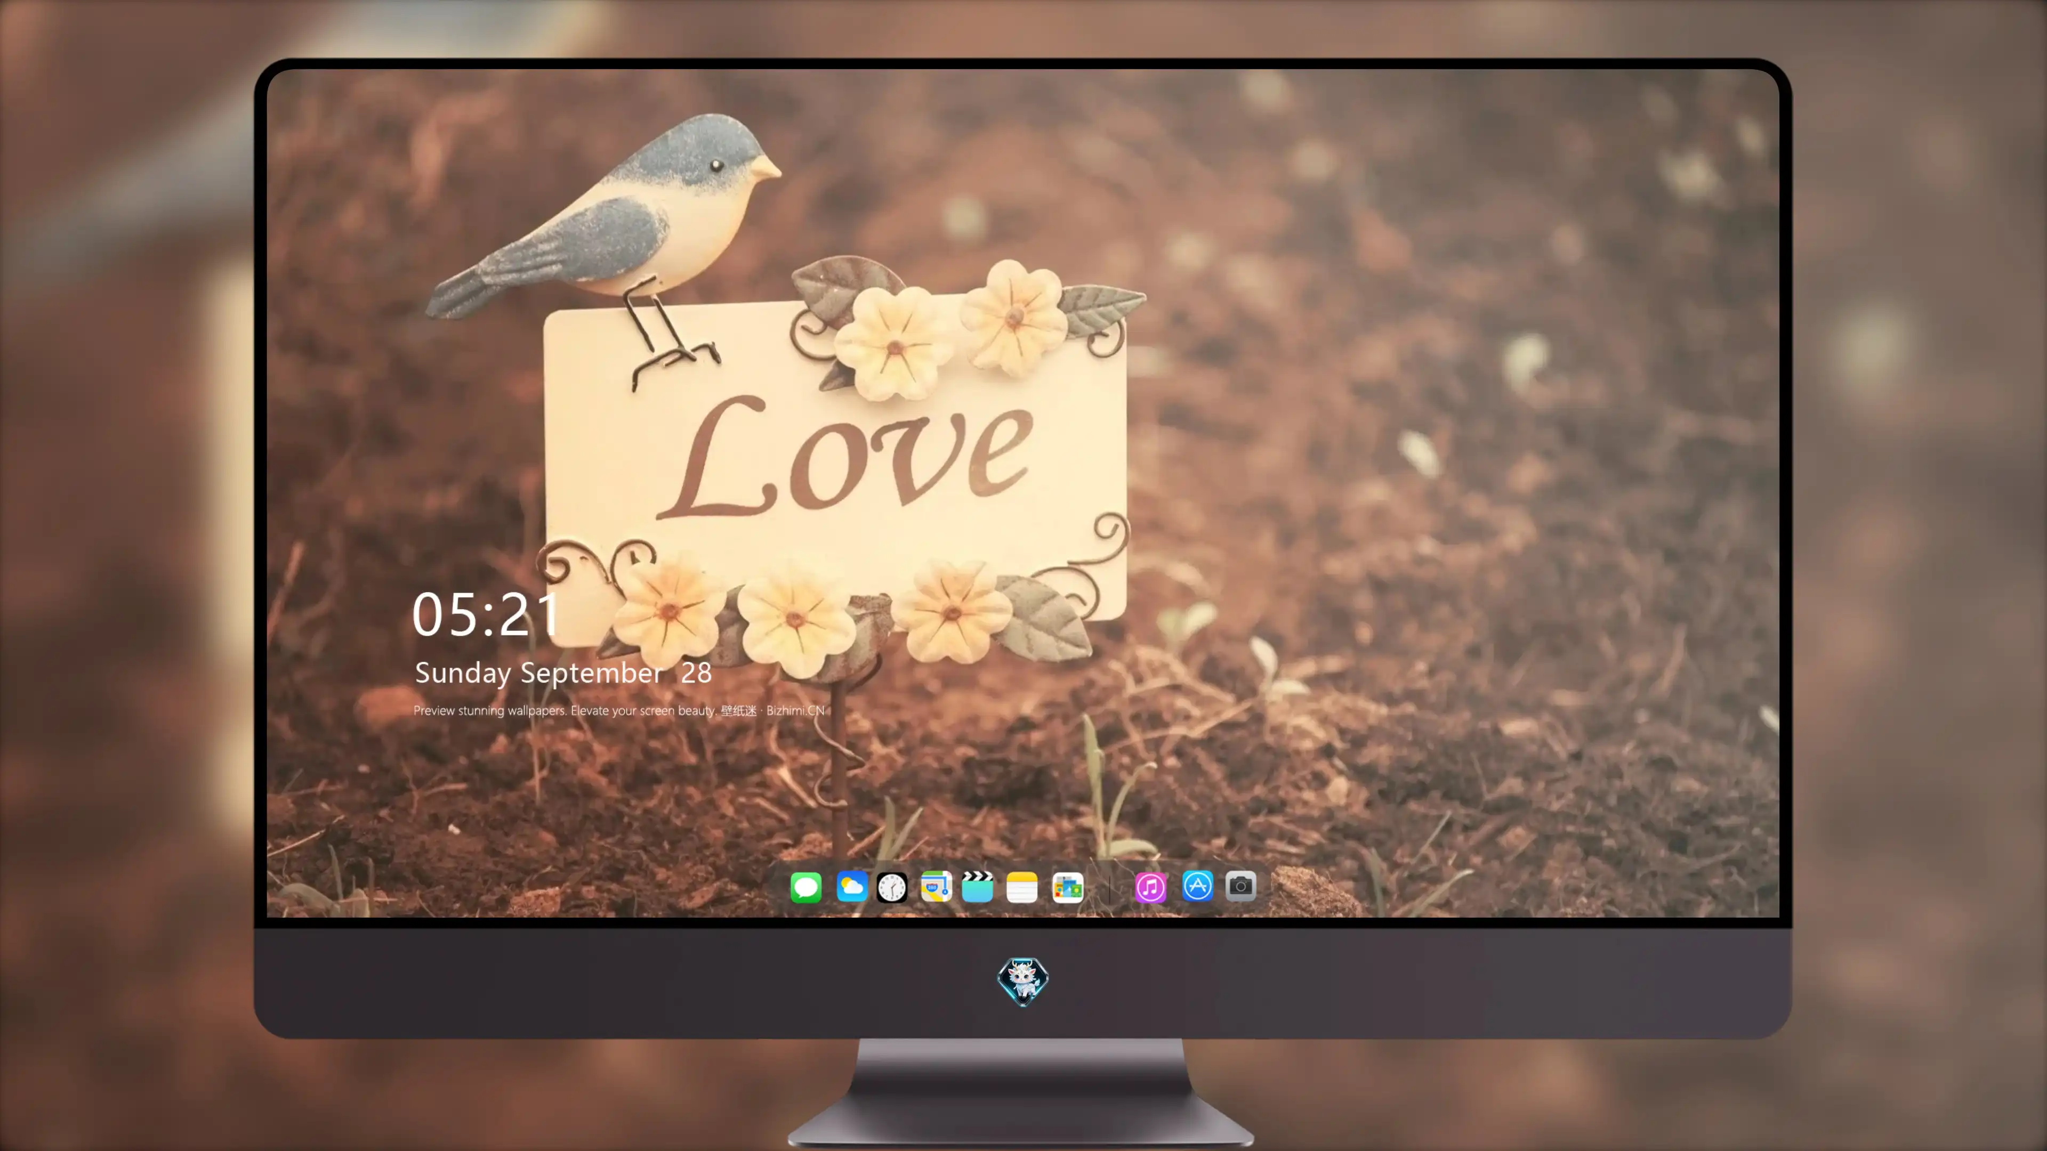Open the blue App Store icon

1197,886
